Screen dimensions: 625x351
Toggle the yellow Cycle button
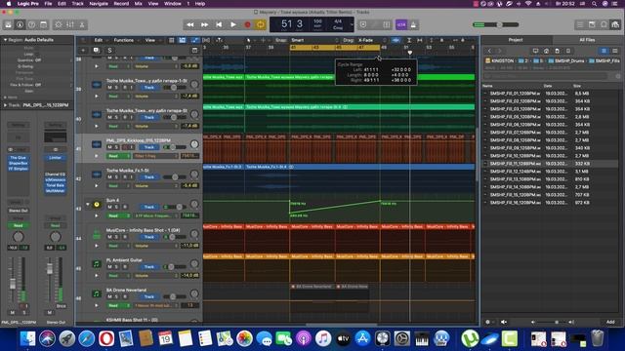tap(261, 24)
